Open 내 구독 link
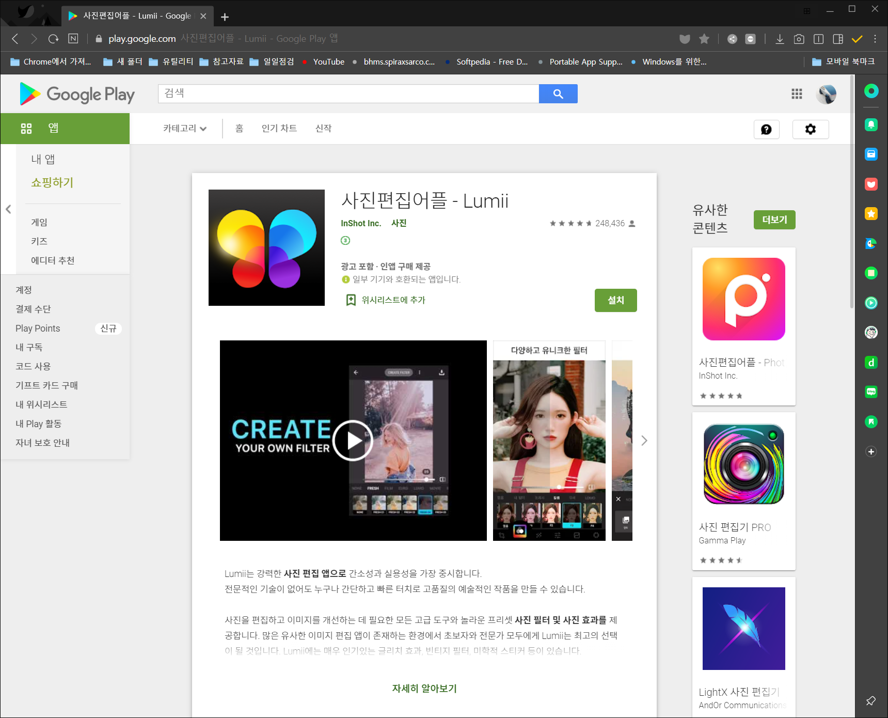The image size is (888, 718). (x=29, y=347)
